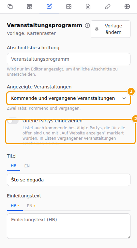Open the images tab icon

[69, 7]
